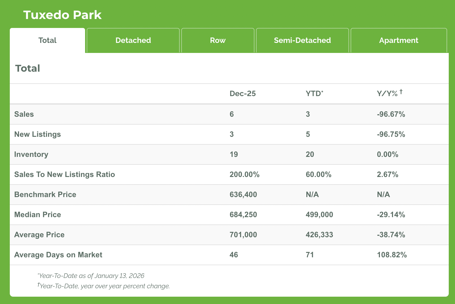Click the Benchmark Price value 636,400

(243, 195)
